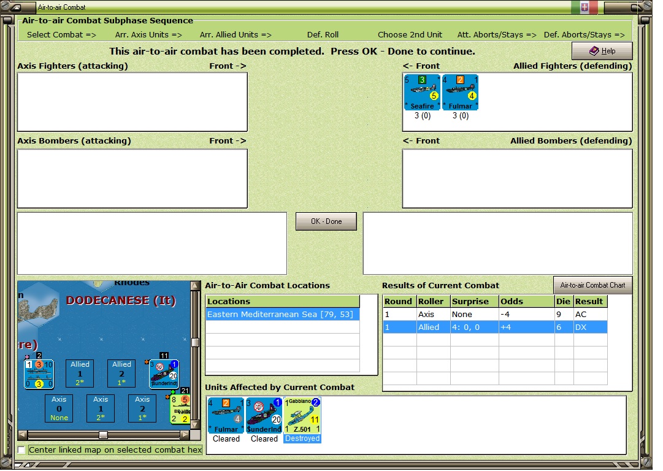Viewport: 663px width, 471px height.
Task: Select the Fulmar defending fighter counter
Action: (x=460, y=92)
